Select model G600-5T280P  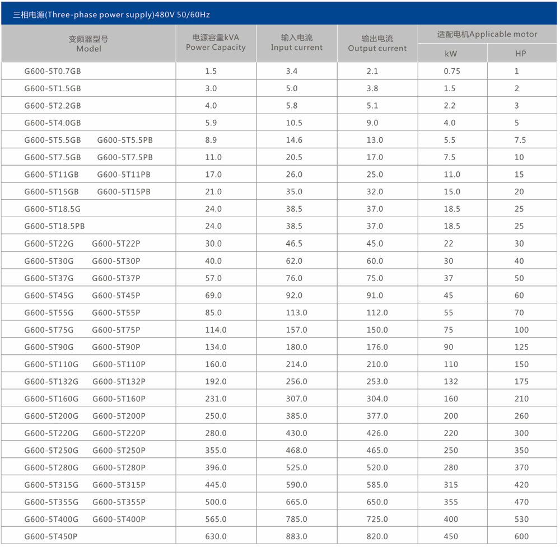tap(119, 467)
